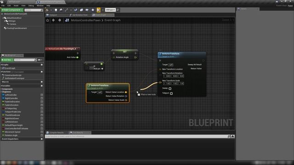Viewport: 294px width, 165px height.
Task: Open the Add Component dropdown
Action: tap(12, 10)
